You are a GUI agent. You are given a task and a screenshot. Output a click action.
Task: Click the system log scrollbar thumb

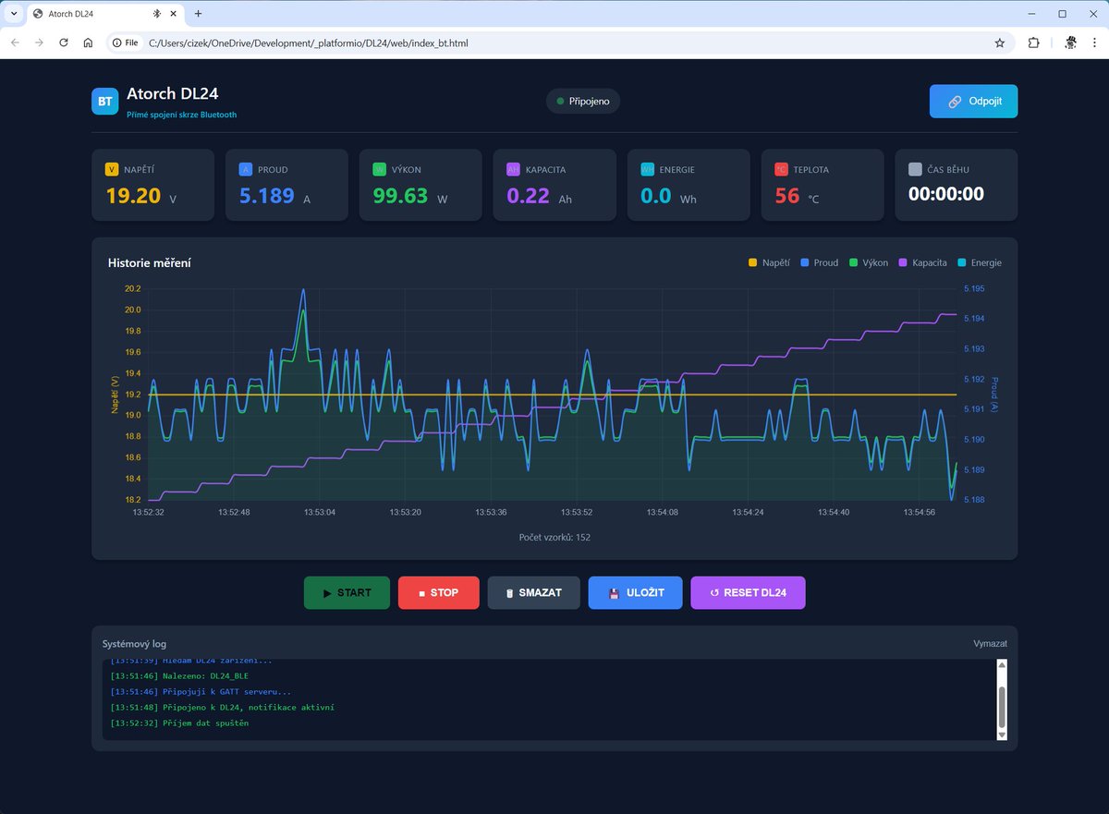tap(1001, 706)
